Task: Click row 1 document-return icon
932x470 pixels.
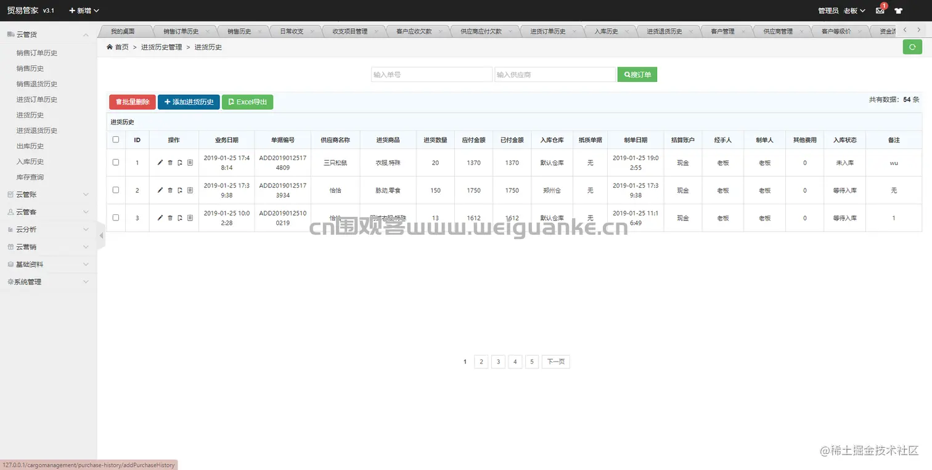Action: 180,163
